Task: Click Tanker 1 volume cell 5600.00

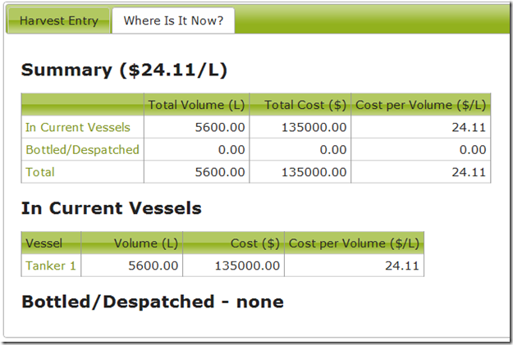Action: [x=132, y=266]
